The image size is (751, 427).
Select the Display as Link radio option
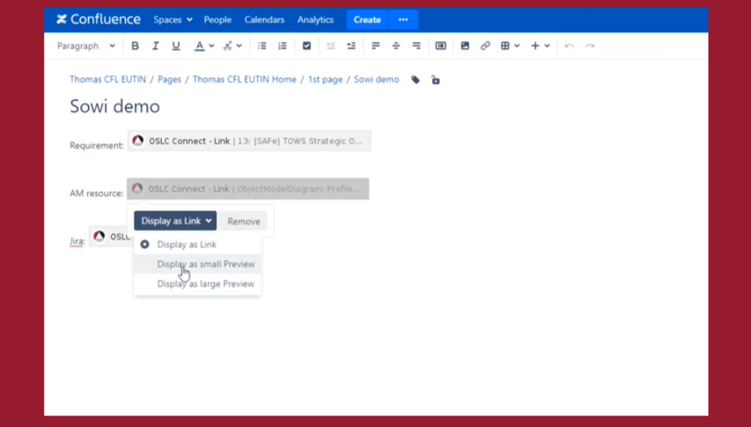point(197,244)
